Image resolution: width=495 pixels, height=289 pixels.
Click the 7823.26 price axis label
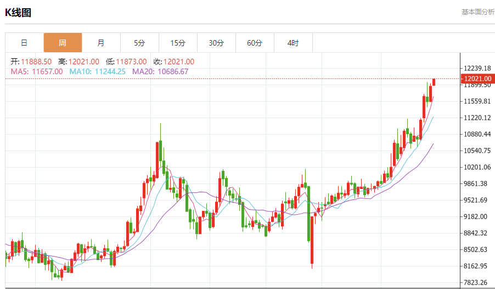[475, 282]
